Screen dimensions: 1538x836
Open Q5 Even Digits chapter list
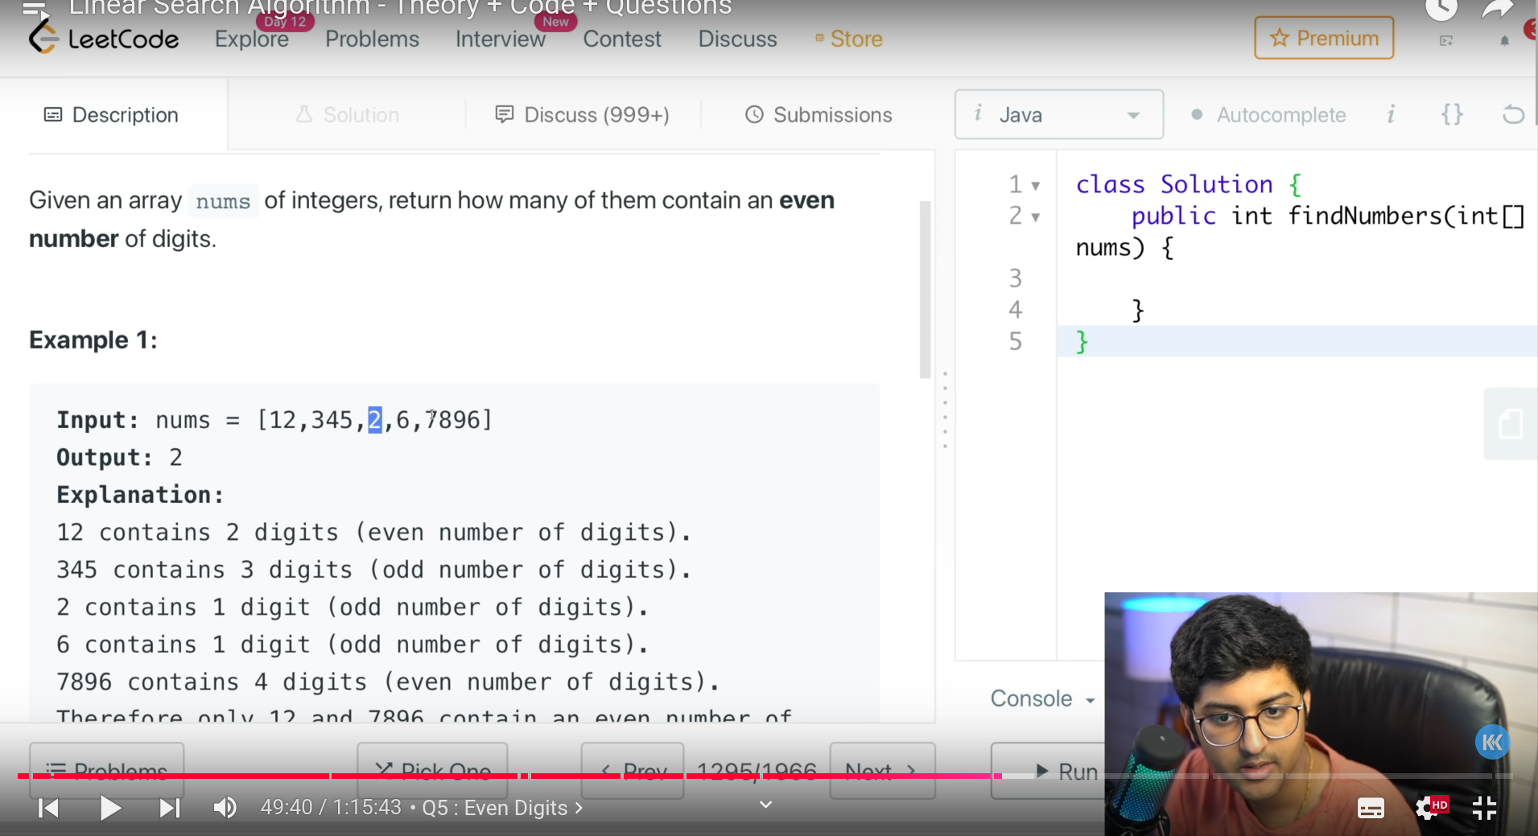pyautogui.click(x=502, y=808)
